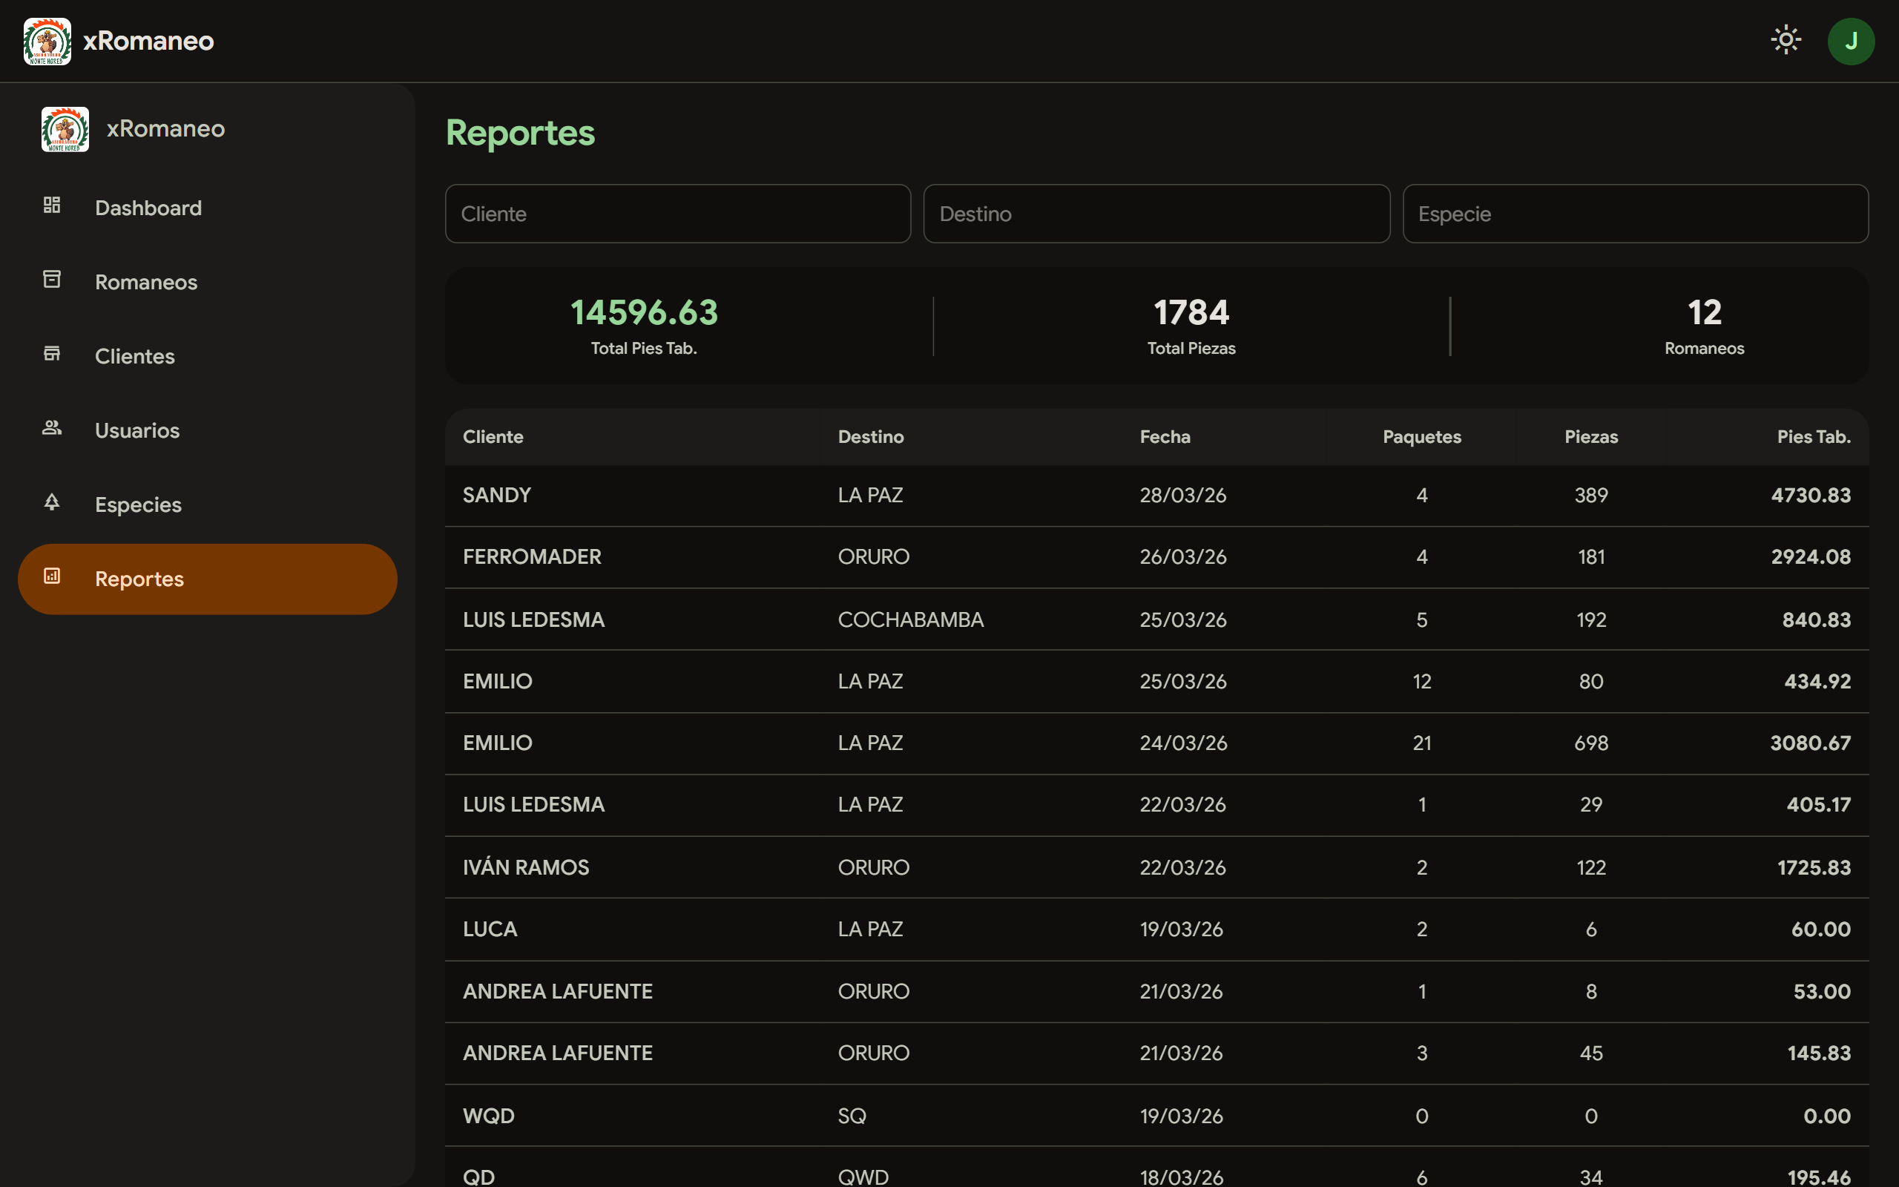Select the SANDY row in table
Image resolution: width=1899 pixels, height=1187 pixels.
coord(497,496)
